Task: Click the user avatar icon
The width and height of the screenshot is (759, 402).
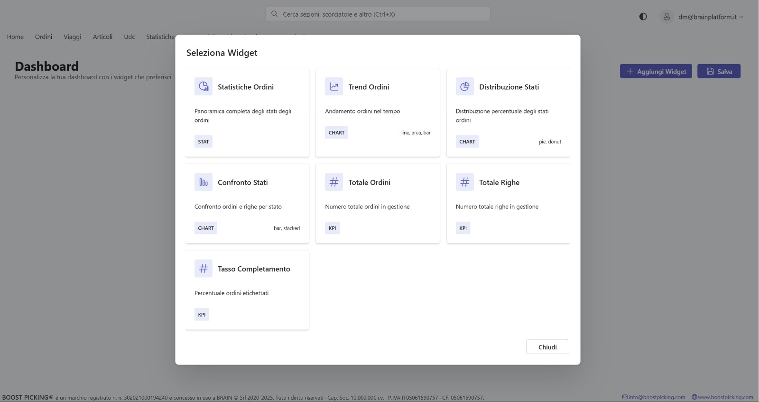Action: tap(666, 17)
